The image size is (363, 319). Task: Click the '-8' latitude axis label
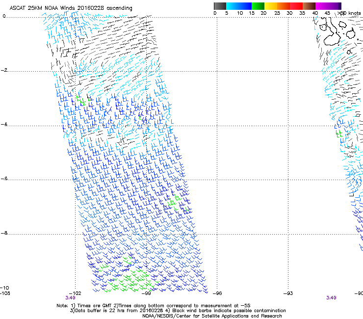tap(4, 233)
